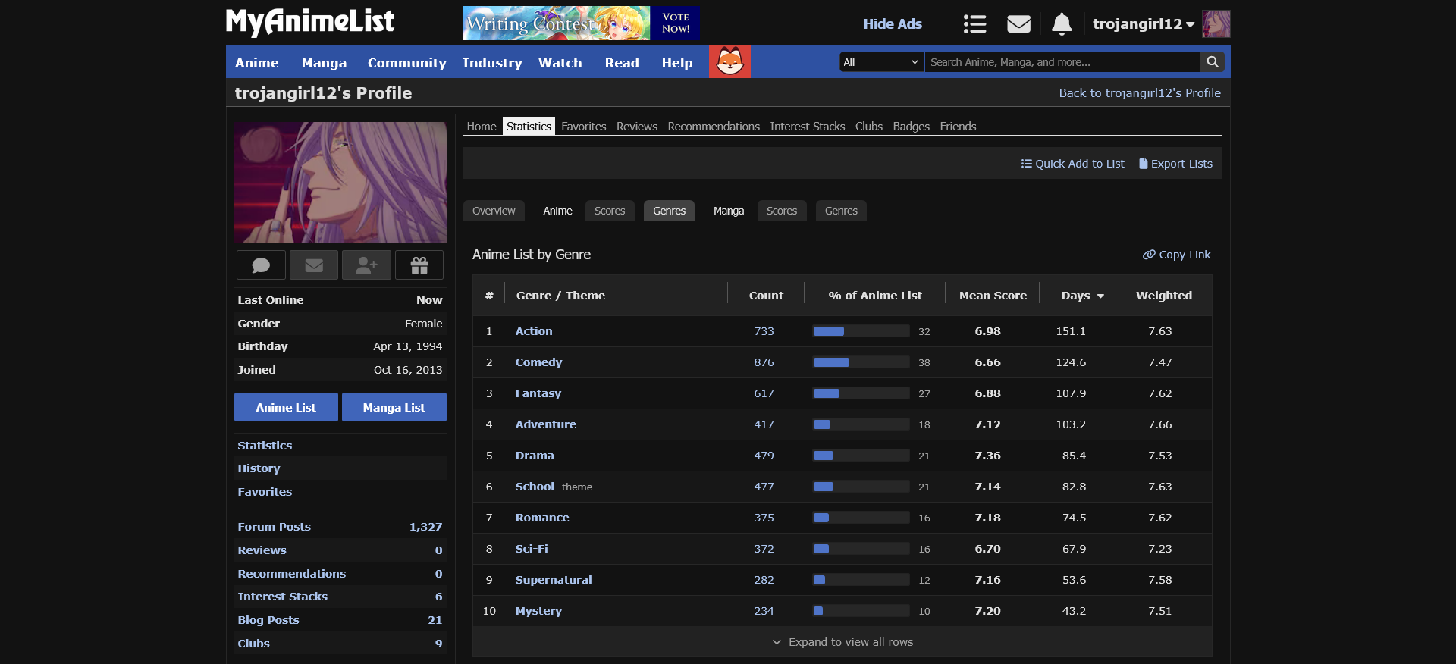Click the orange fox mascot icon
This screenshot has width=1456, height=664.
pyautogui.click(x=730, y=62)
